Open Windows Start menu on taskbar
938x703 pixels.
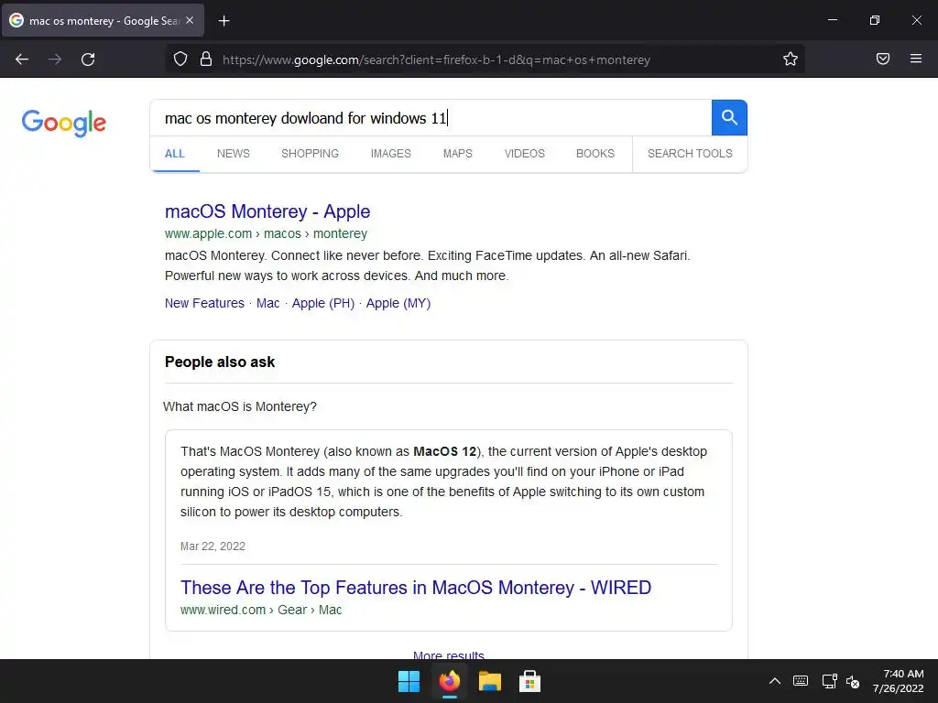(409, 681)
